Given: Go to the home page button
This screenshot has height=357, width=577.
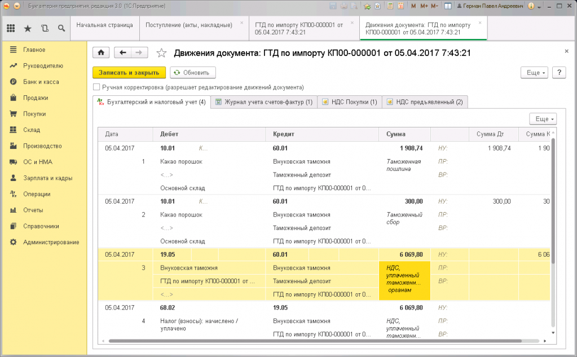Looking at the screenshot, I should pos(101,52).
